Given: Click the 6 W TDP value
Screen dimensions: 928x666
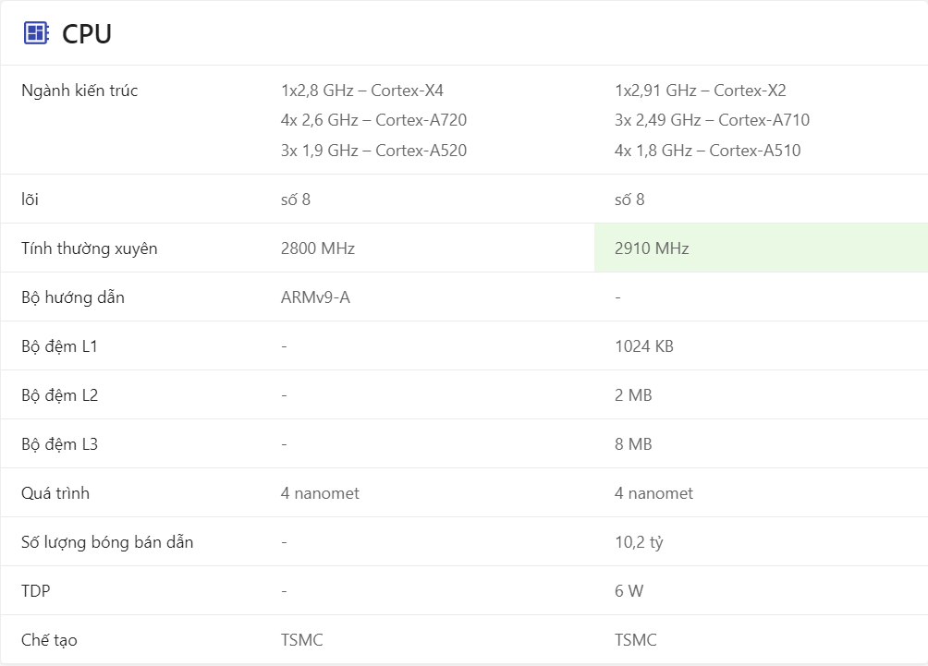Looking at the screenshot, I should (629, 591).
